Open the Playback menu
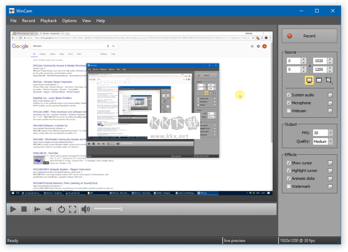Screen dimensions: 348x252 point(48,21)
